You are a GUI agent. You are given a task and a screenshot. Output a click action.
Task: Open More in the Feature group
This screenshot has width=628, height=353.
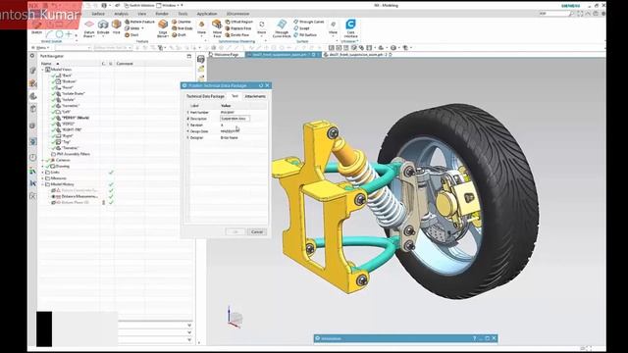click(201, 27)
